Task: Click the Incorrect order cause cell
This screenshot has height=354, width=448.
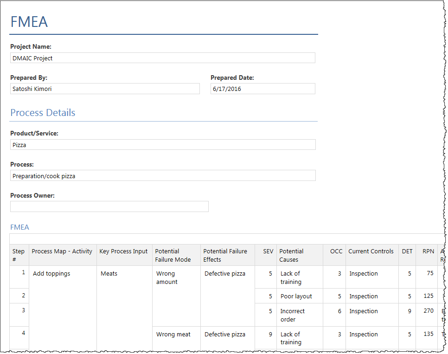Action: [293, 315]
